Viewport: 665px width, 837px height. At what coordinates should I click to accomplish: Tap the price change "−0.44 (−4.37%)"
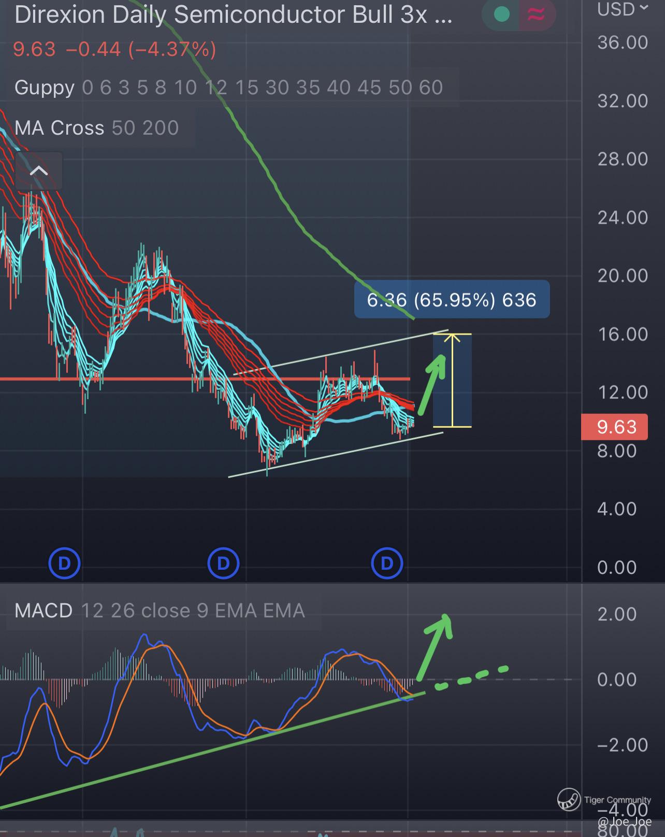tap(141, 50)
